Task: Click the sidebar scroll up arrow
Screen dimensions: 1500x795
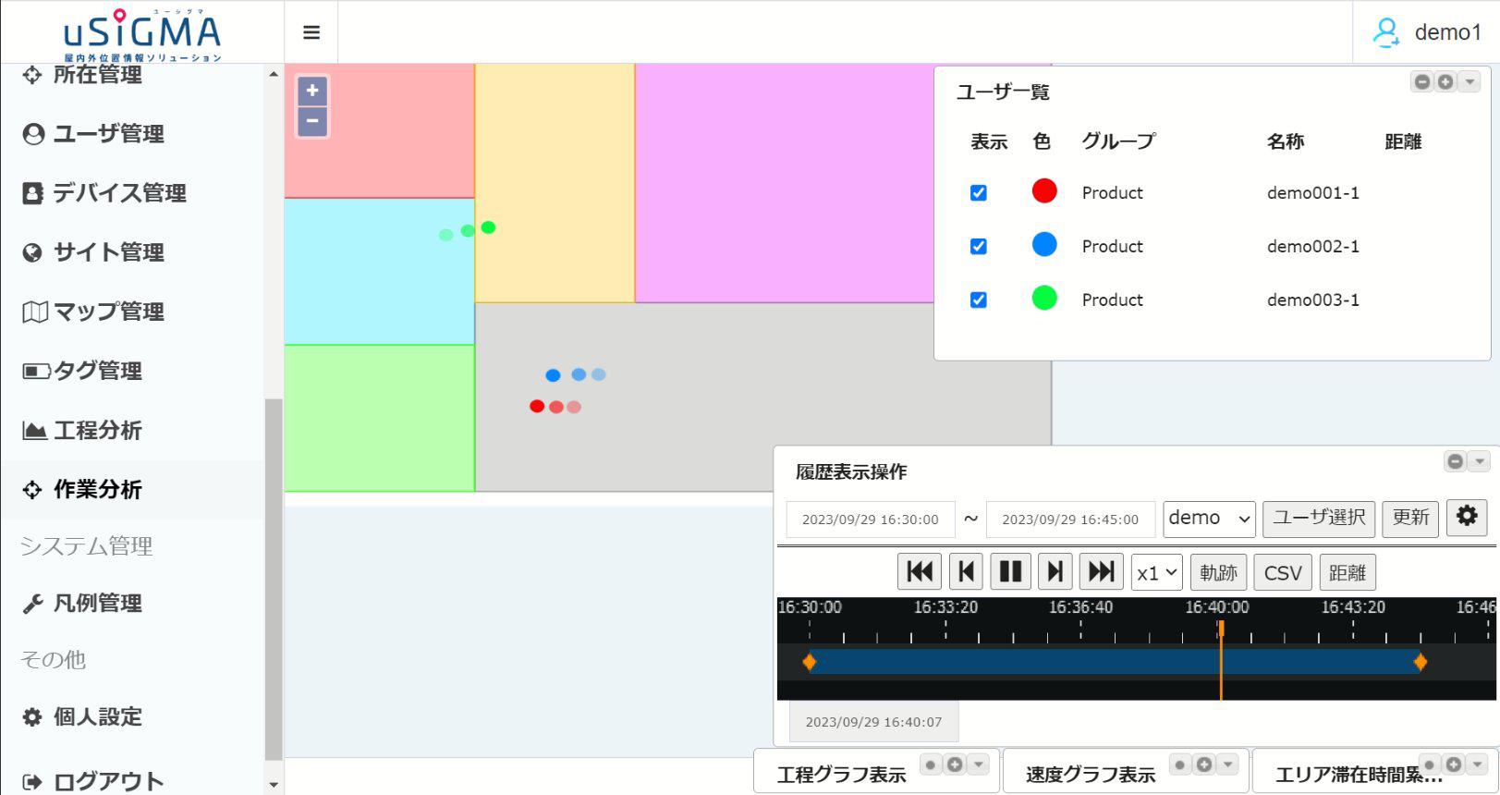Action: coord(274,74)
